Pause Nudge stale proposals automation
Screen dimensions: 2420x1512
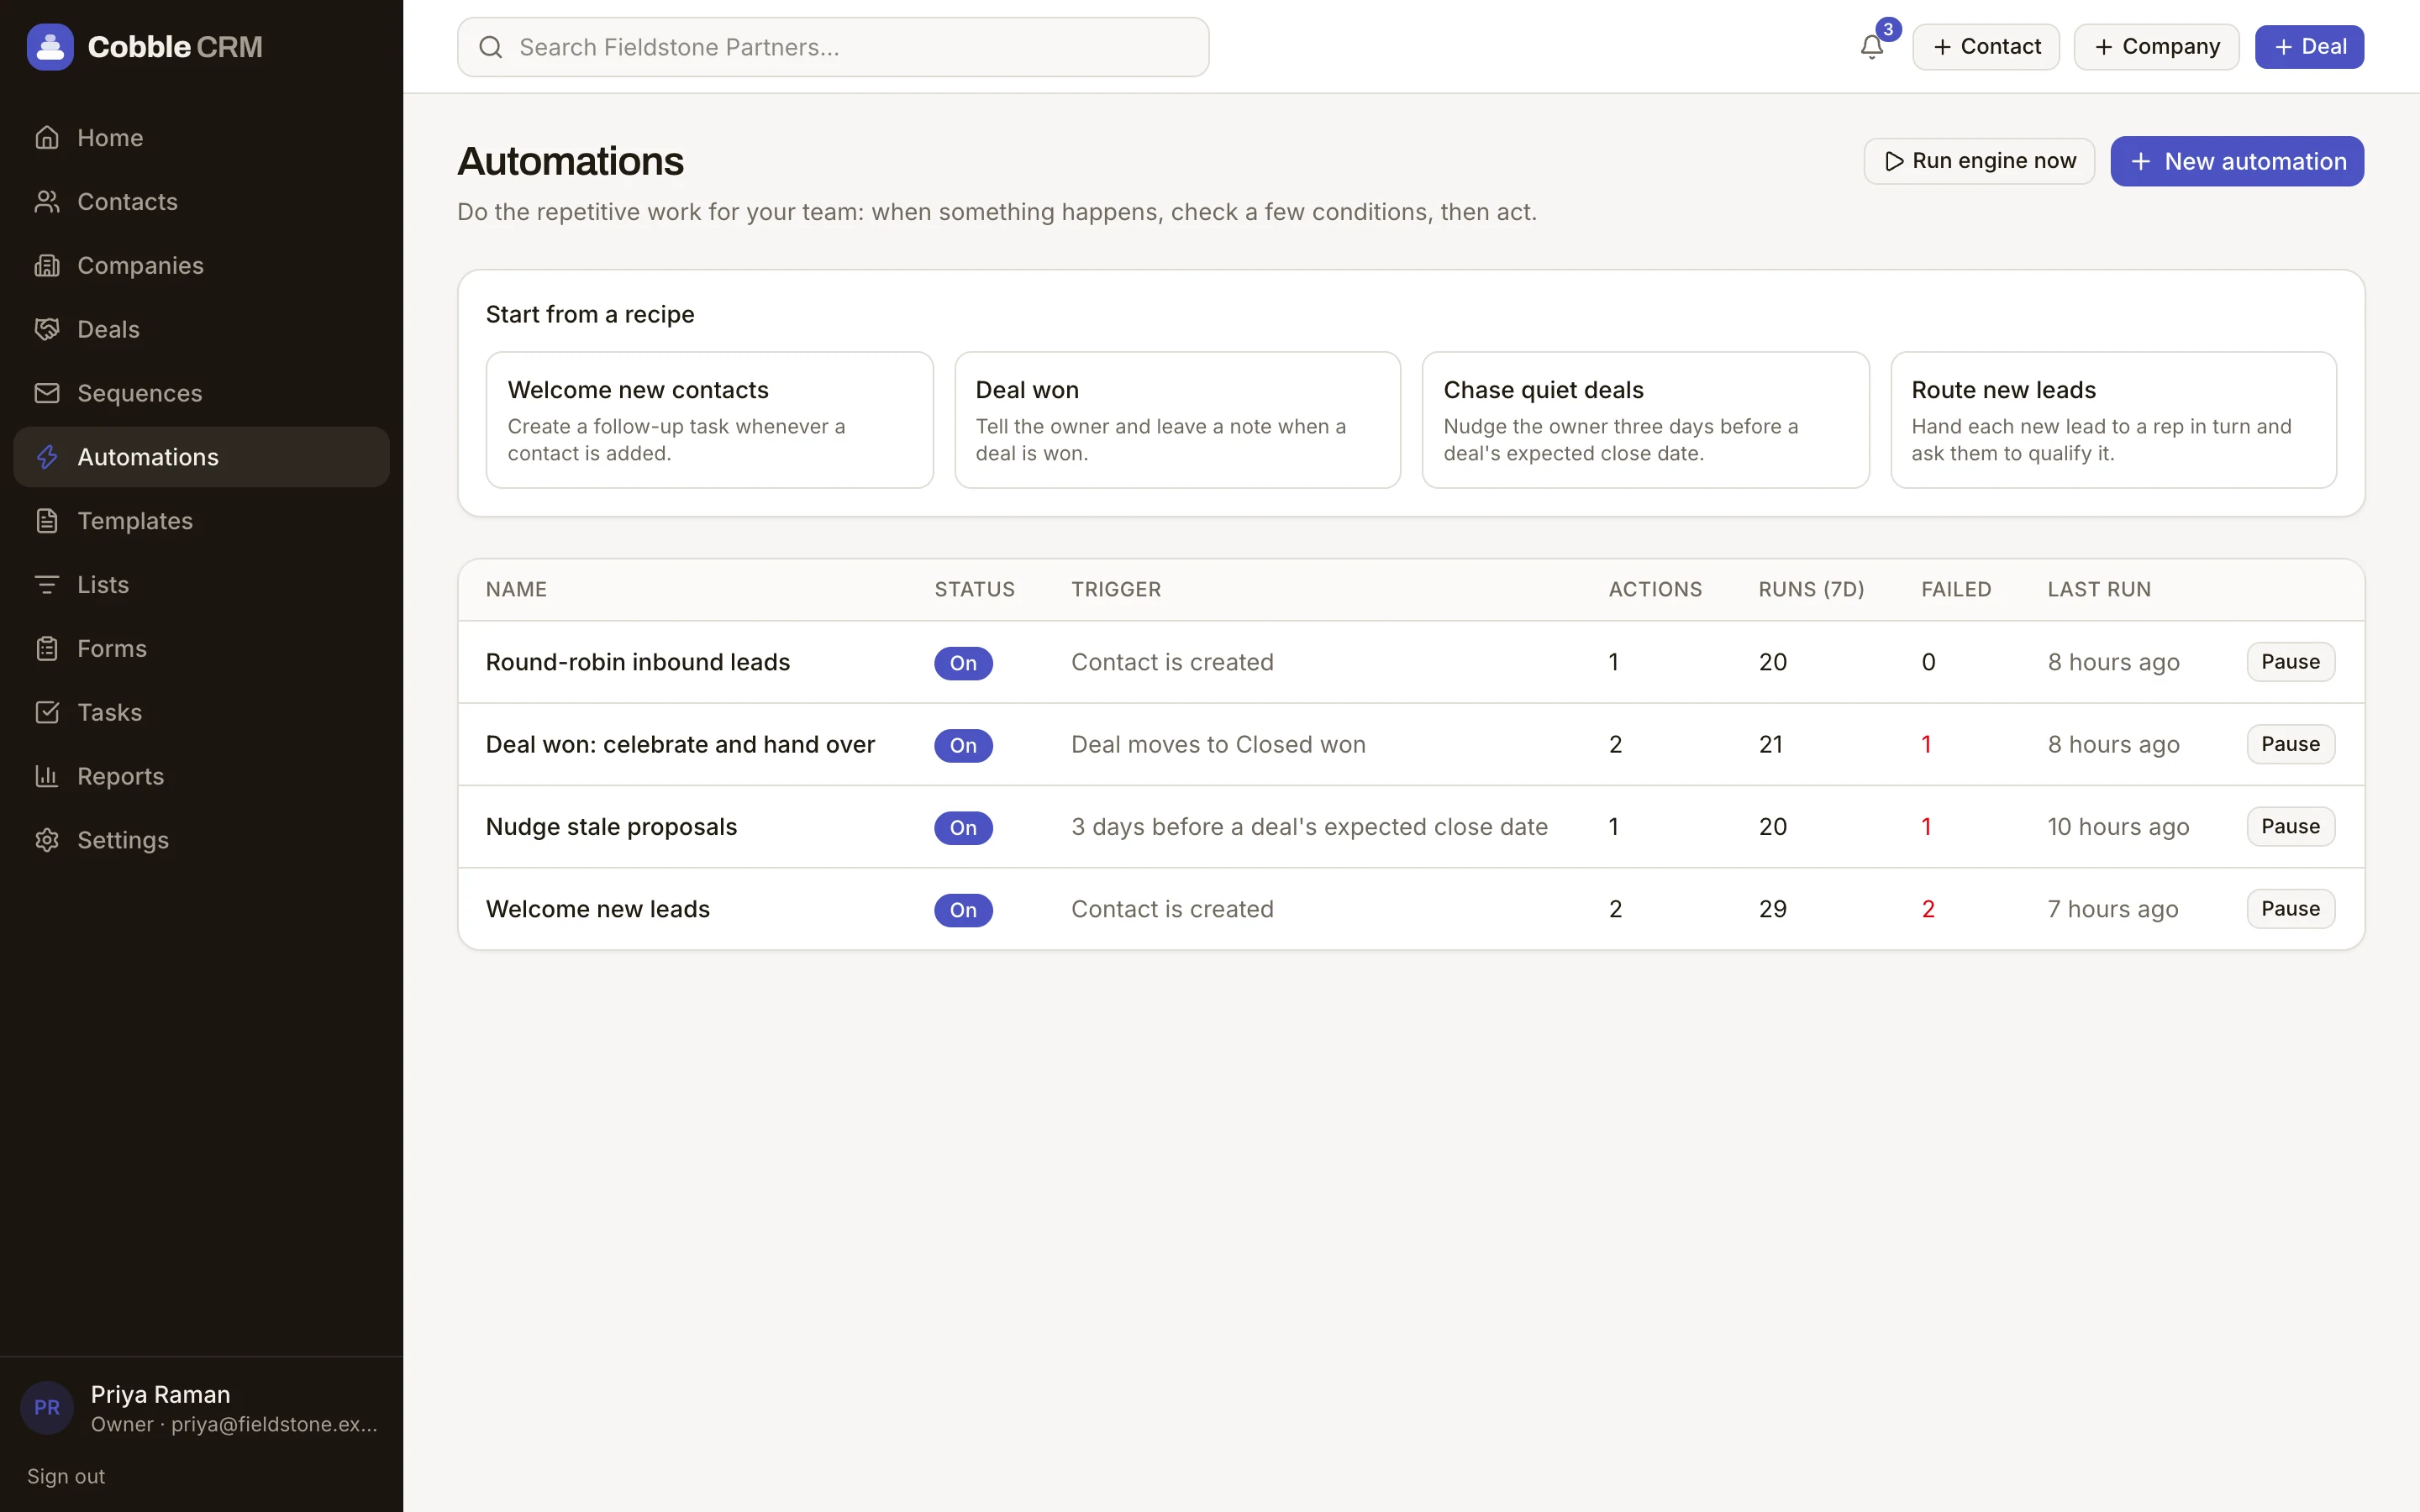[x=2290, y=827]
